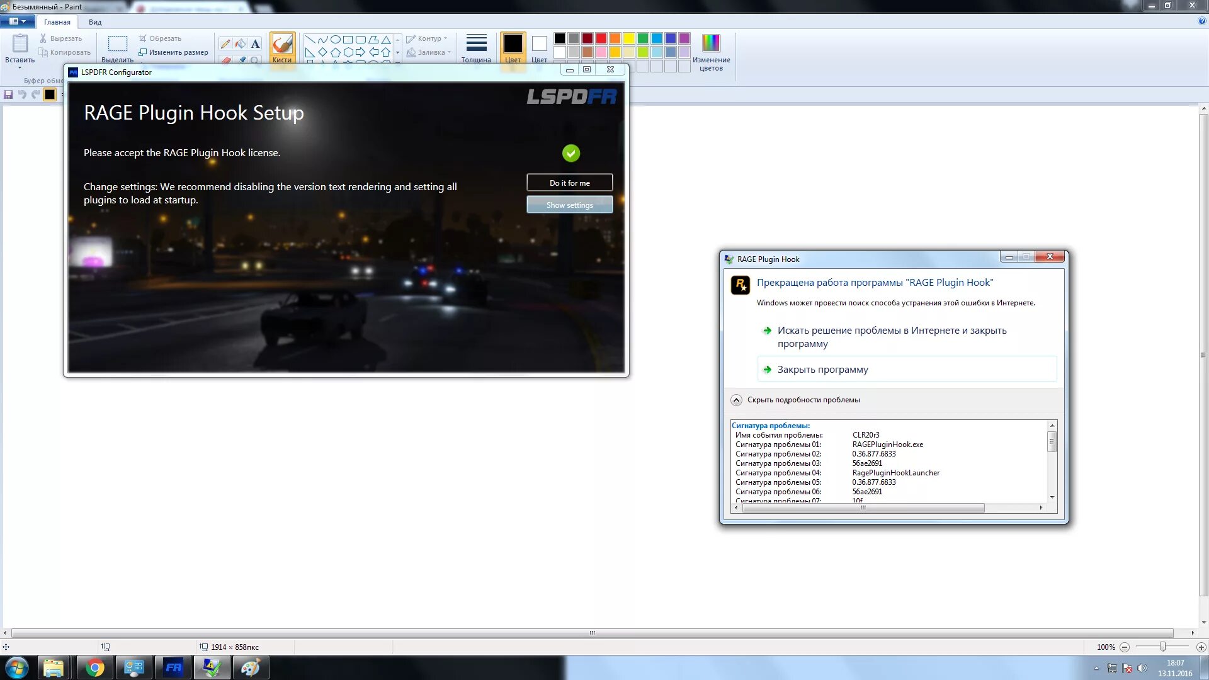Open the LSPDFR FR taskbar icon

(173, 667)
